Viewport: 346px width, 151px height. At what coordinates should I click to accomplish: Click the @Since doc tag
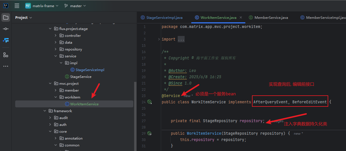pos(175,83)
